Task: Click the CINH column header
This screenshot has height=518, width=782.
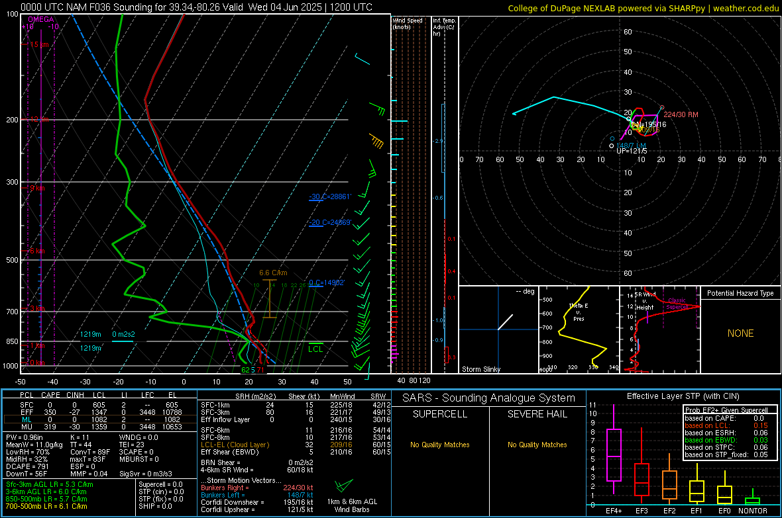Action: (x=76, y=395)
